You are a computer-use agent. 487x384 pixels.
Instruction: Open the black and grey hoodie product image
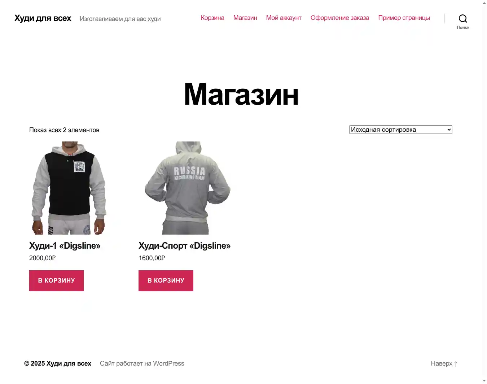69,188
